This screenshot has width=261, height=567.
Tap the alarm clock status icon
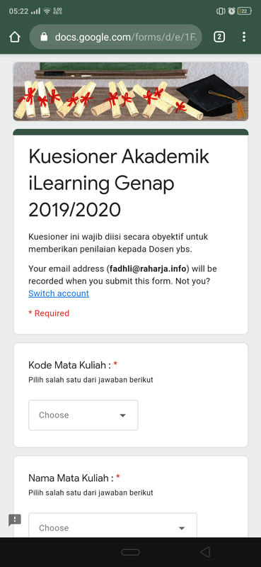tap(231, 11)
